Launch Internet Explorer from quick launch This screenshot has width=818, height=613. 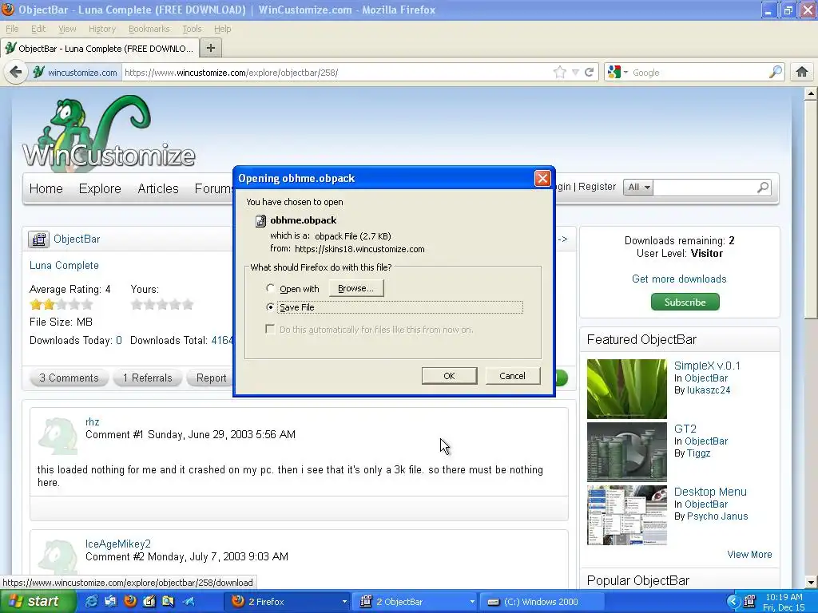[x=91, y=601]
